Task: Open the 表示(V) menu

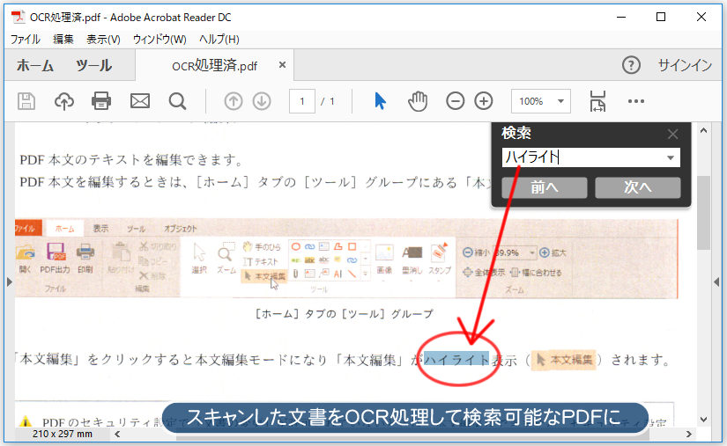Action: 103,40
